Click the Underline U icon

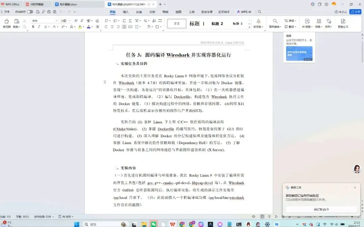(x=45, y=27)
